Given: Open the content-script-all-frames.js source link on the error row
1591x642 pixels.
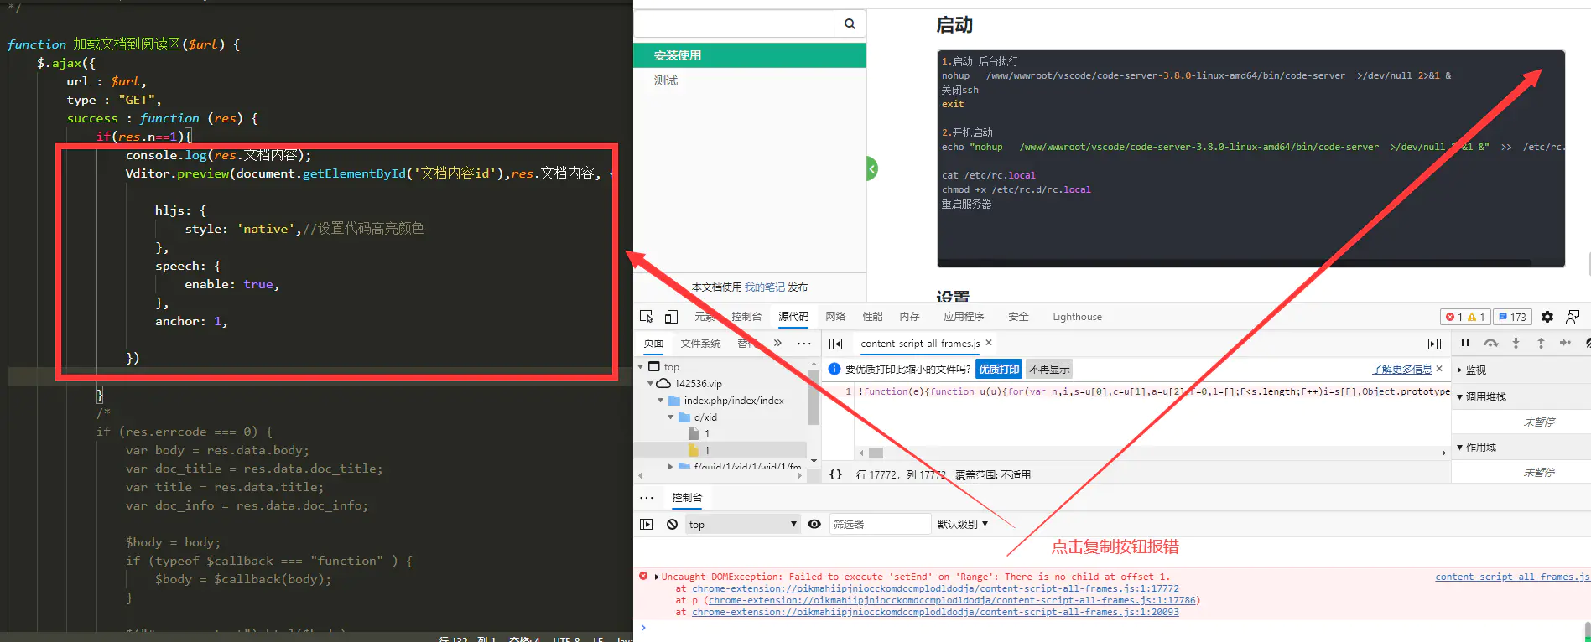Looking at the screenshot, I should coord(1511,577).
